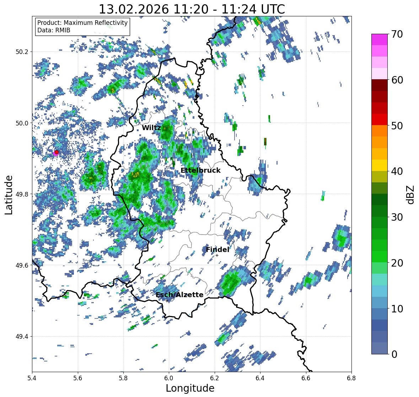419x397 pixels.
Task: Click the longitude tick label 6.2
Action: [215, 378]
